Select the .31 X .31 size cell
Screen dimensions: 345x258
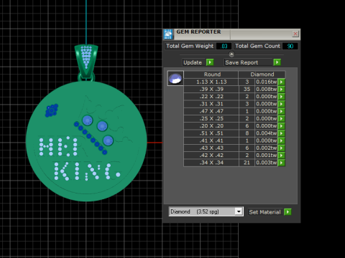[x=211, y=104]
